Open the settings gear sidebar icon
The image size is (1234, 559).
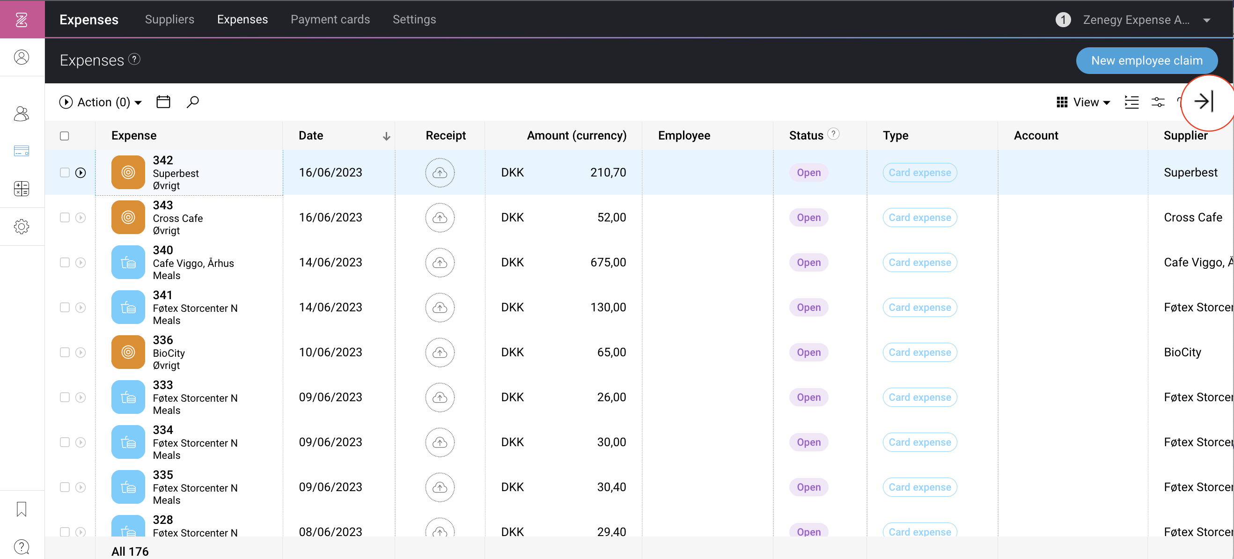point(22,226)
